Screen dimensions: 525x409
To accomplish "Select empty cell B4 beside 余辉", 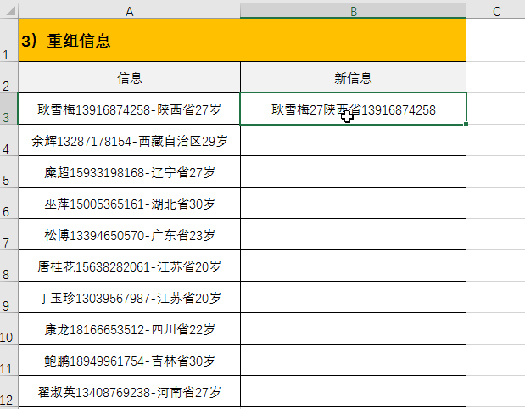I will tap(353, 140).
